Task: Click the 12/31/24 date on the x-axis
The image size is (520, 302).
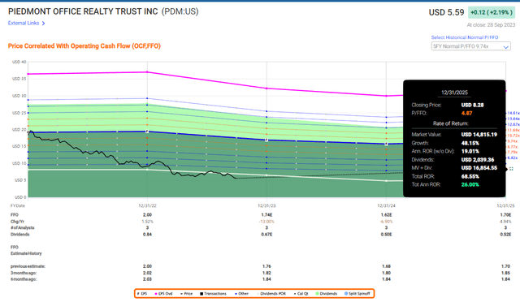Action: [x=386, y=205]
